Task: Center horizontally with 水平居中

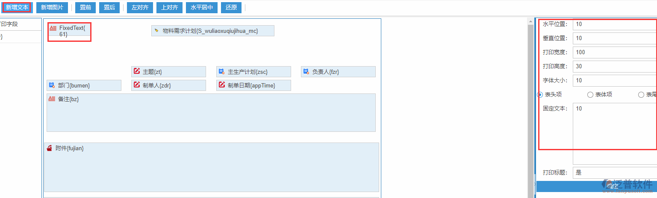Action: 202,7
